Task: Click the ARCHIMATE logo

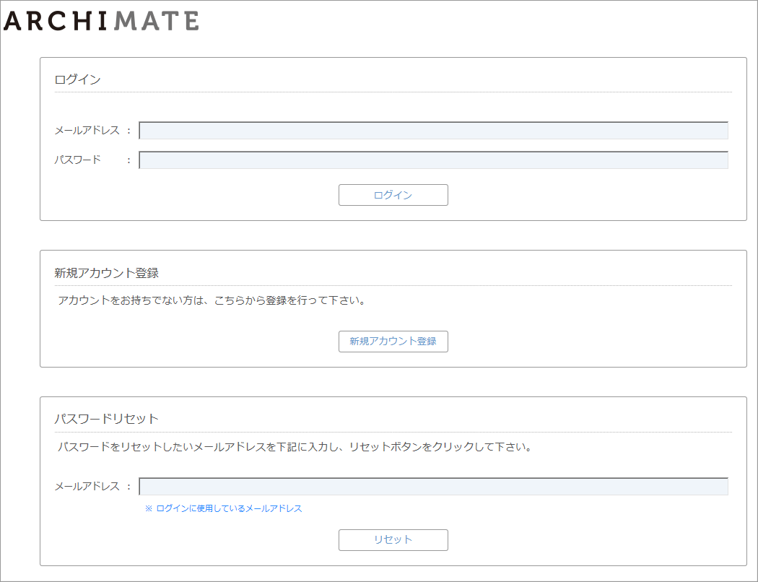Action: coord(101,21)
